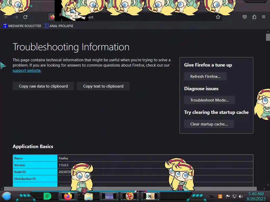Open the Firefox hamburger application menu
The image size is (270, 202).
264,17
